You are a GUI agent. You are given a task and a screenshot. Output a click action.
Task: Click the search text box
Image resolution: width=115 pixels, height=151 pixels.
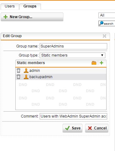tap(107, 23)
